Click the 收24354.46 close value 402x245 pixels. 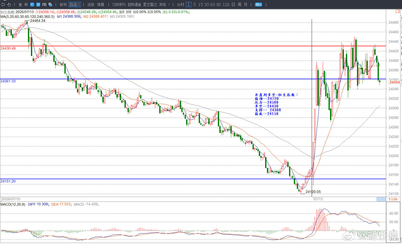click(x=108, y=12)
